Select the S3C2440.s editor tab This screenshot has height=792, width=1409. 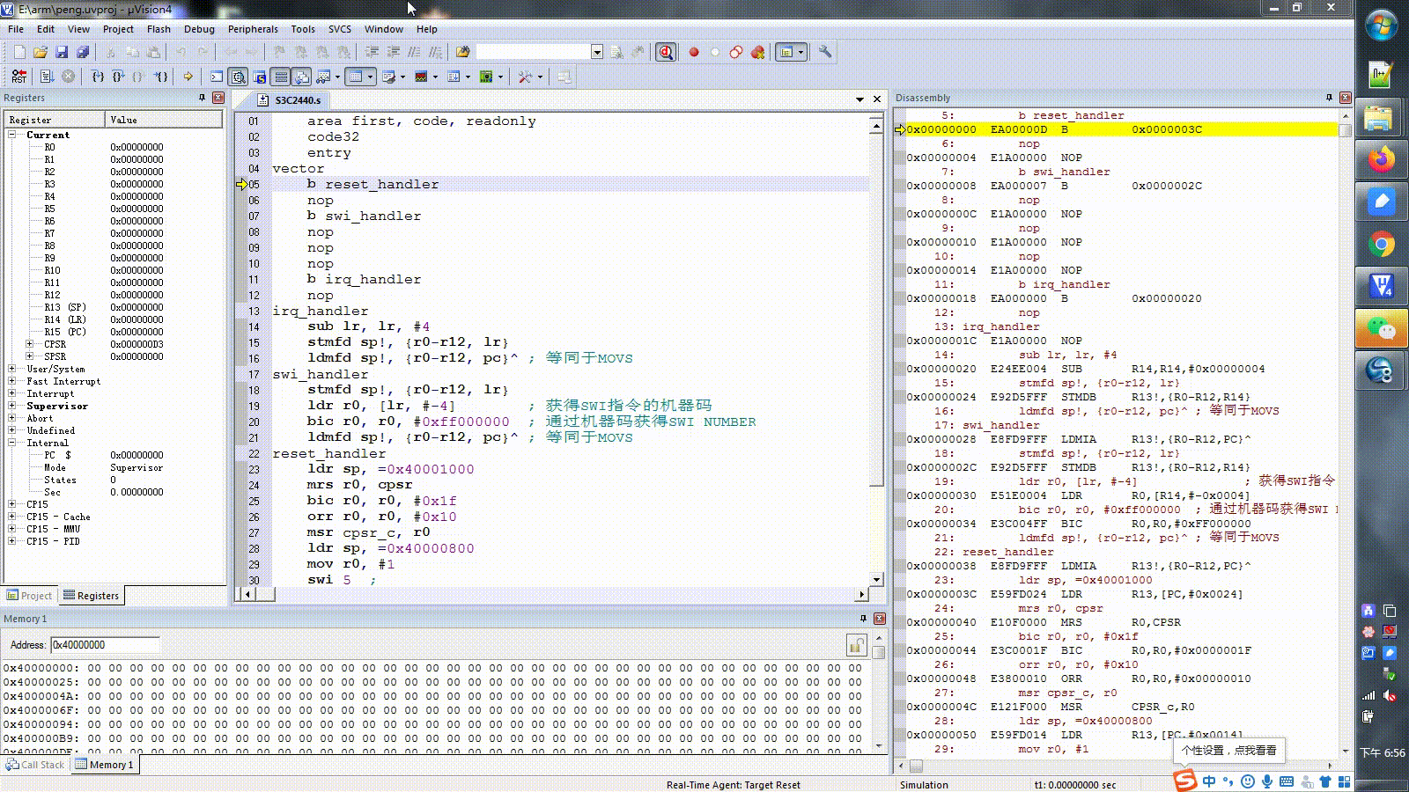[291, 100]
